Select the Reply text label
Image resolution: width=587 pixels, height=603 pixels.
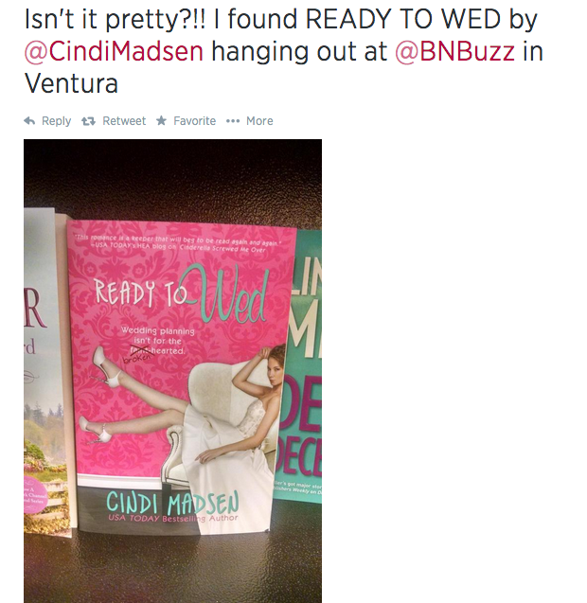(x=56, y=121)
